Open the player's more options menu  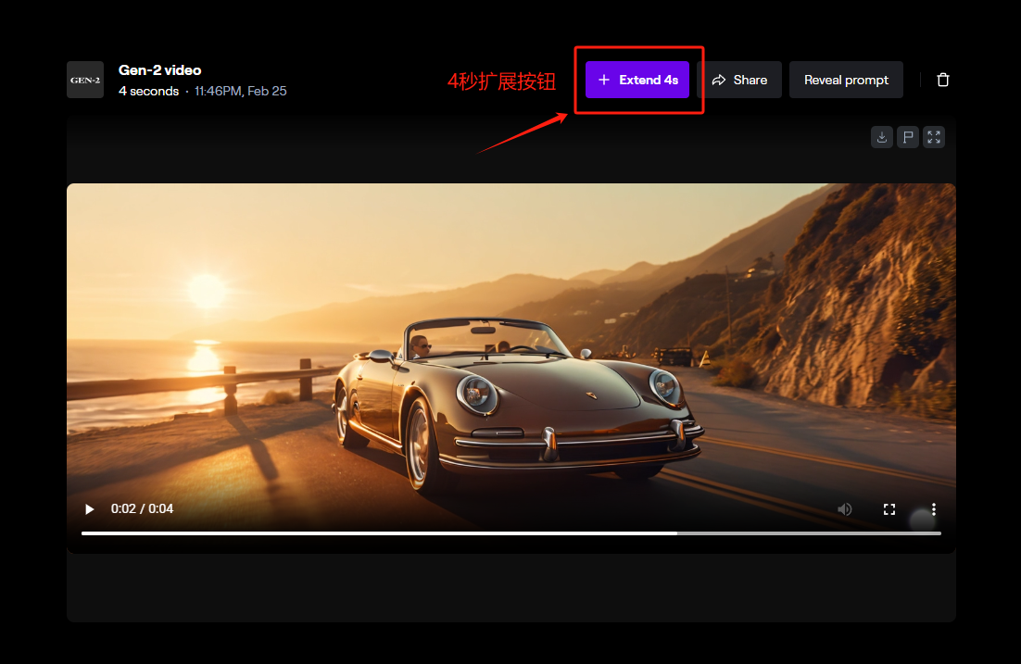click(934, 509)
